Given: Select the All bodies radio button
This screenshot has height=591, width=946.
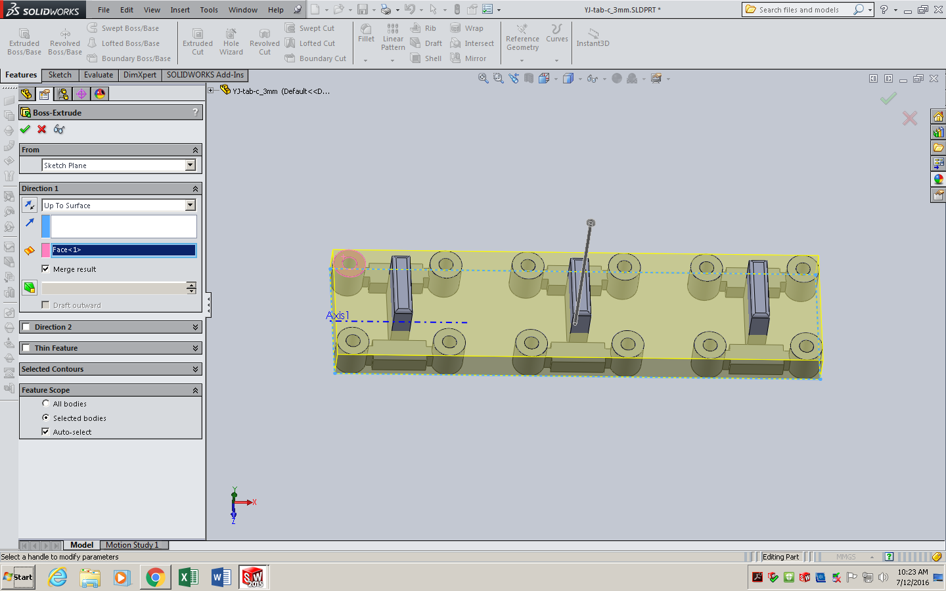Looking at the screenshot, I should (x=46, y=403).
